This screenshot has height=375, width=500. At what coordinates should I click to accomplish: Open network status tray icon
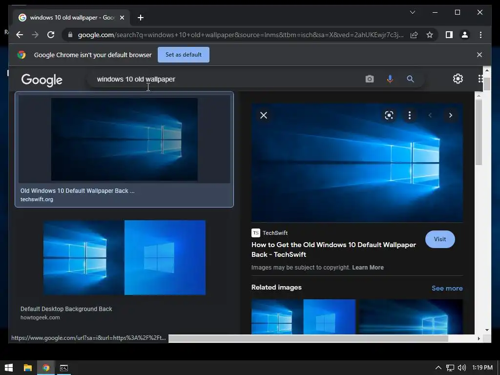click(450, 368)
